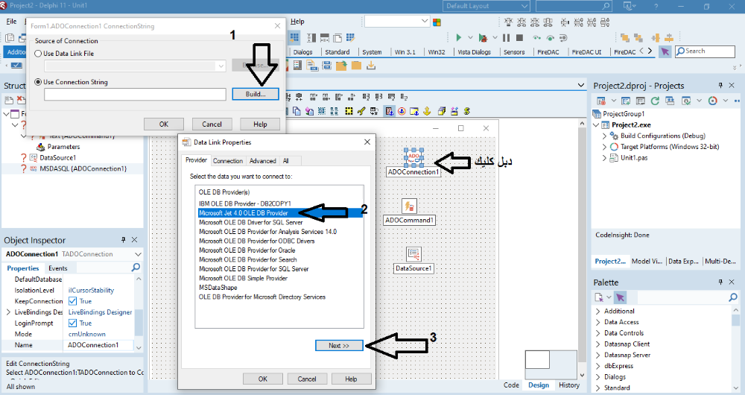Select Microsoft OLE DB Provider for Oracle
This screenshot has height=395, width=745.
[247, 250]
